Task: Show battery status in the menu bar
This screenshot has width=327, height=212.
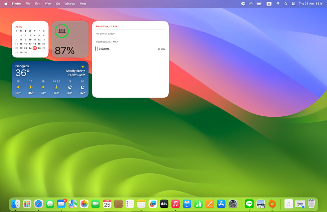Action: (259, 4)
